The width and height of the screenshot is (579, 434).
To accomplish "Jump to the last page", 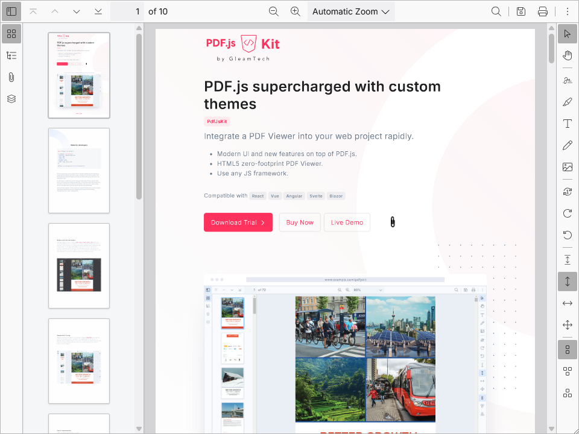I will pos(98,11).
